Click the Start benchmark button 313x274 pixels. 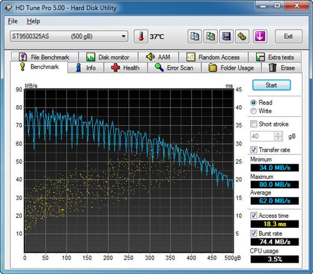tap(272, 85)
